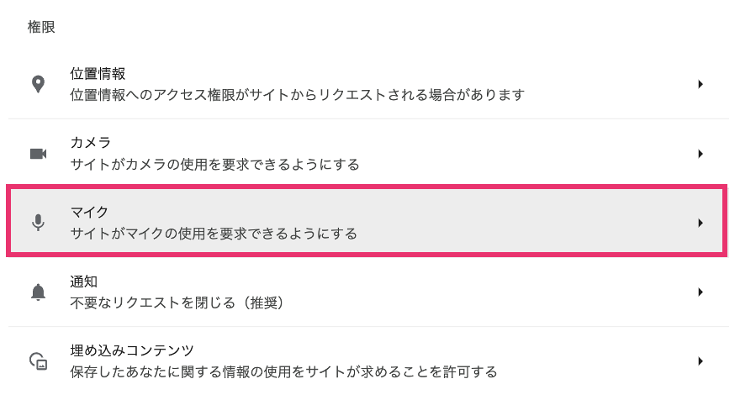Click the camera icon
740x400 pixels.
click(38, 154)
